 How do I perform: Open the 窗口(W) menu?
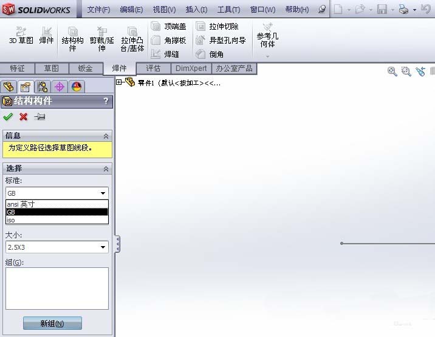(262, 10)
